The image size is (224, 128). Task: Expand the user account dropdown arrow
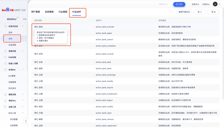[x=220, y=4]
